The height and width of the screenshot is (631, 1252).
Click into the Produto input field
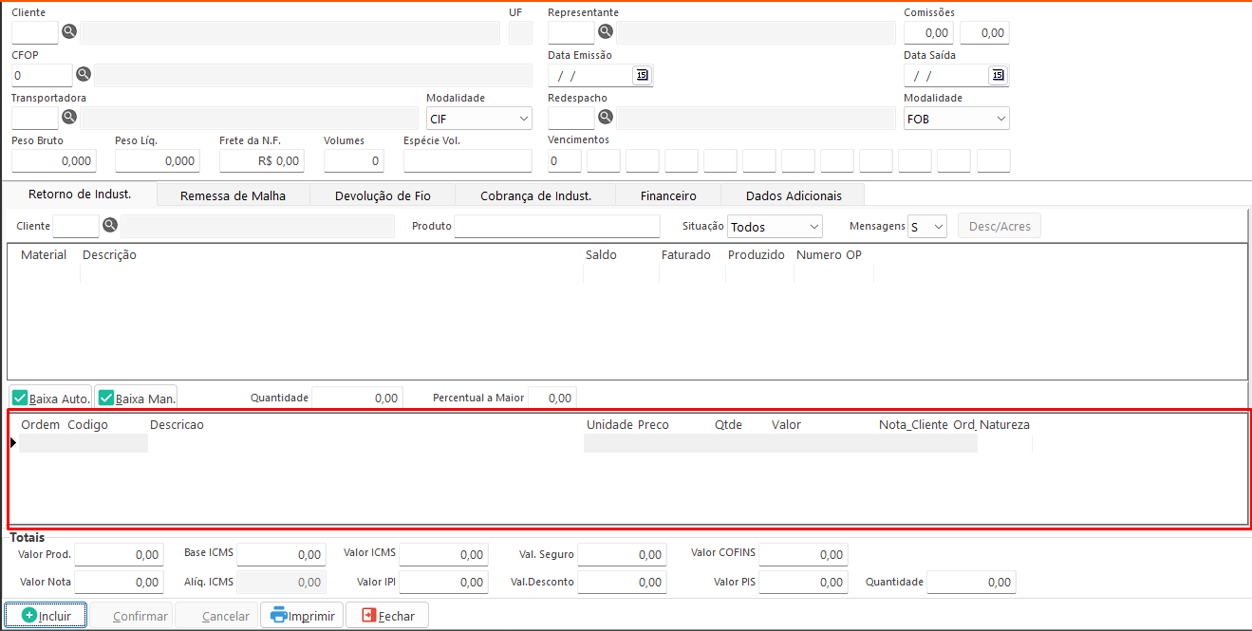pyautogui.click(x=556, y=227)
